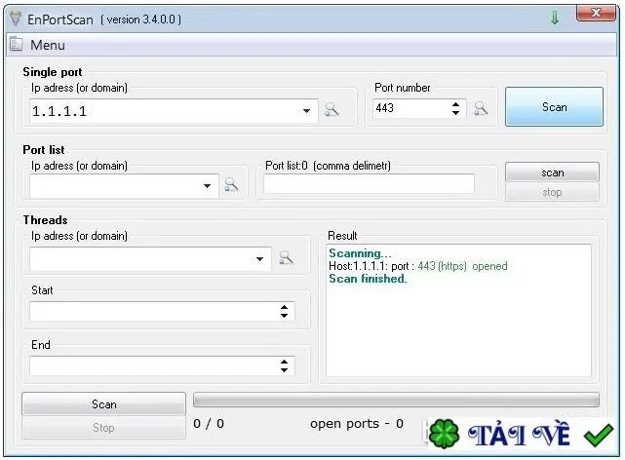
Task: Click the 'Host:1.1.1.1: port : 443 (https) opened' result
Action: [x=417, y=266]
